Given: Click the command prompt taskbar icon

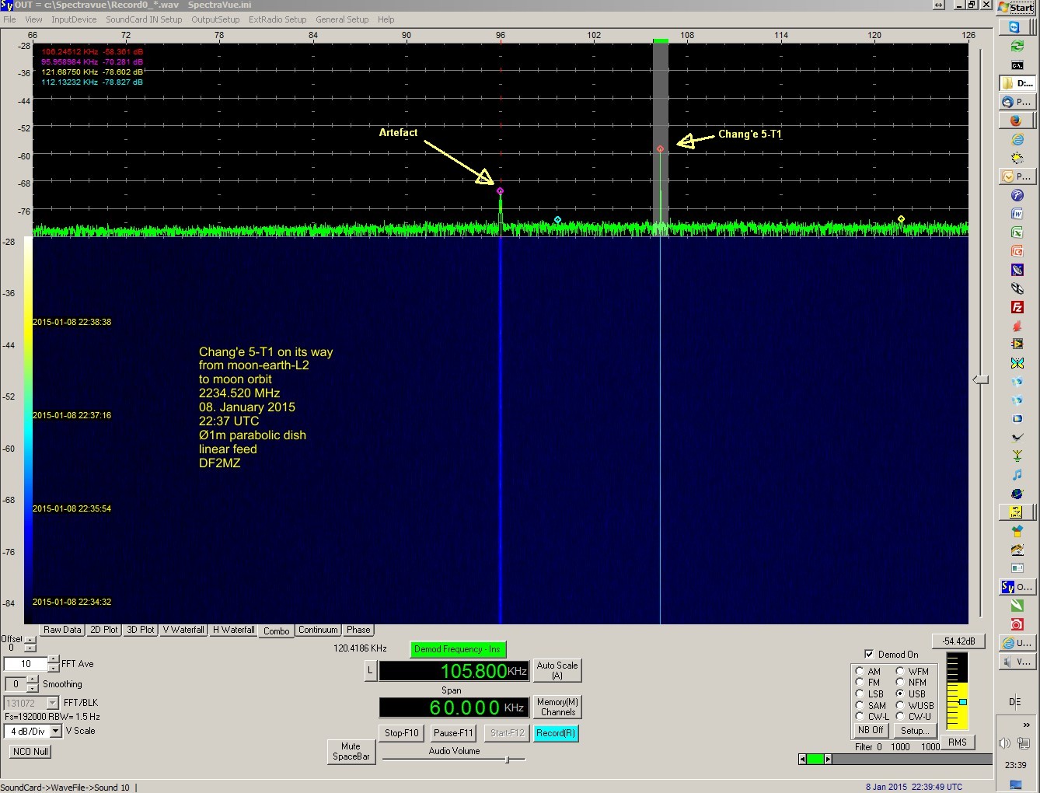Looking at the screenshot, I should (x=1017, y=65).
